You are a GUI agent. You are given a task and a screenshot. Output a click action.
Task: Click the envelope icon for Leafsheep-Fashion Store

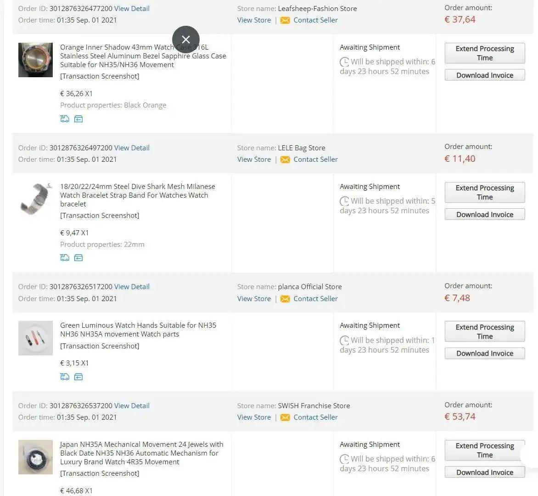point(285,20)
